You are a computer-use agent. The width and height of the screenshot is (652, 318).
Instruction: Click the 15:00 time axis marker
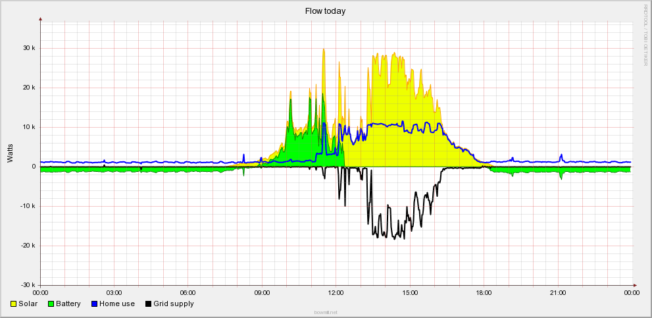(410, 292)
